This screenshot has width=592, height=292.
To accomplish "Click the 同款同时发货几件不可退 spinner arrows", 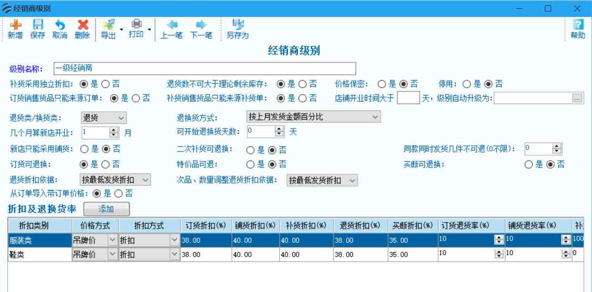I will [x=557, y=149].
